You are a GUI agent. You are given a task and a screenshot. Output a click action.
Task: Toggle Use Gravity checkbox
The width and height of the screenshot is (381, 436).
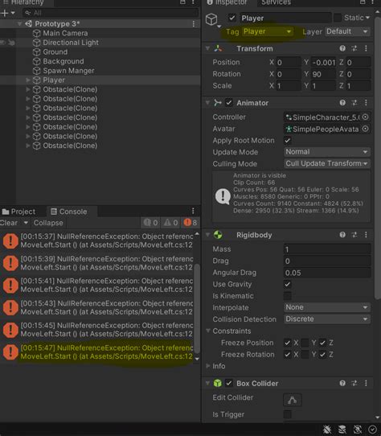tap(287, 284)
